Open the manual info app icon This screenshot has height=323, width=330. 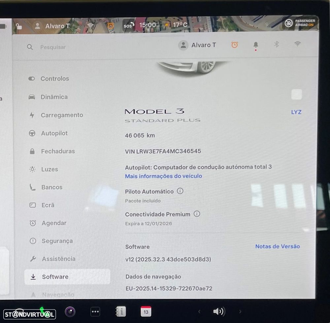coord(121,311)
